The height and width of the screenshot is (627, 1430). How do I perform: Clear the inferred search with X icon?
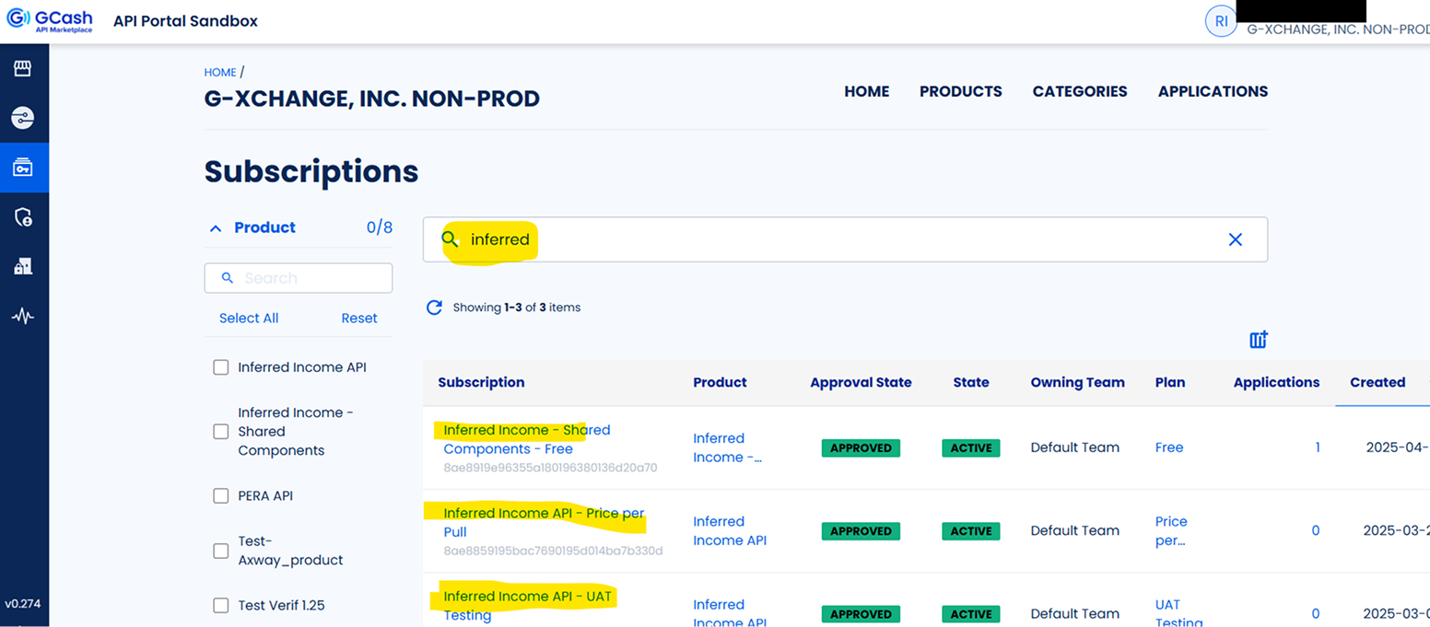[x=1236, y=239]
